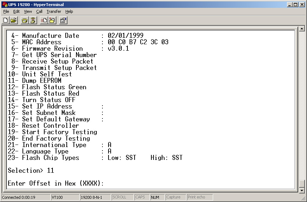Click the window's bottom-right resize grip
Image resolution: width=307 pixels, height=202 pixels.
pyautogui.click(x=304, y=199)
